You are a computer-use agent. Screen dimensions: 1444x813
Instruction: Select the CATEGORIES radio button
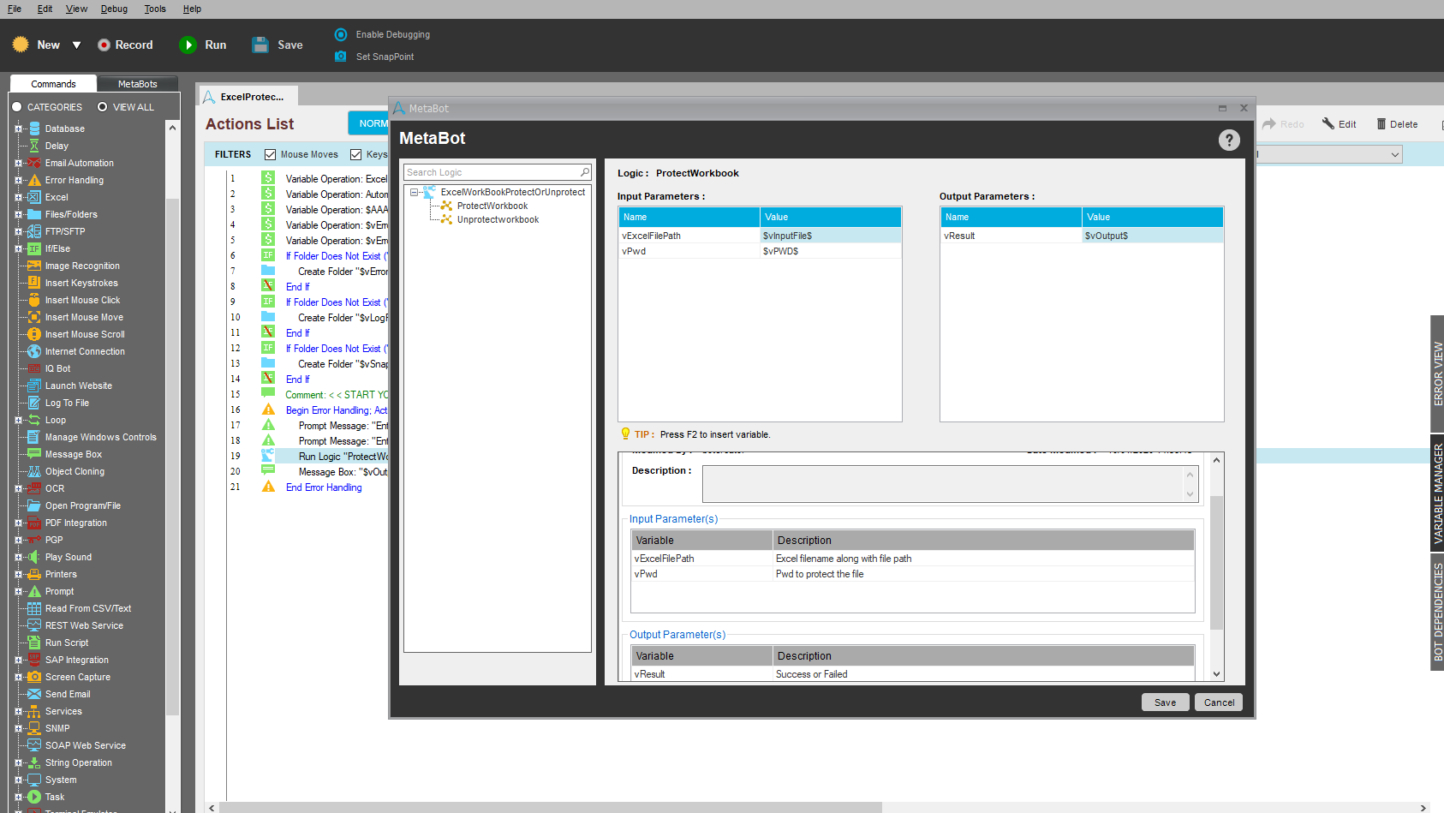point(16,107)
